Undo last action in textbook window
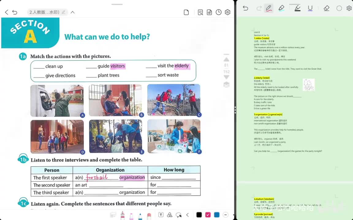Viewport: 353px width, 220px height. 15,12
